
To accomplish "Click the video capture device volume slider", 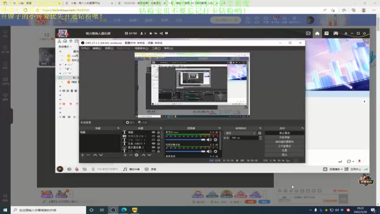I will pos(185,151).
